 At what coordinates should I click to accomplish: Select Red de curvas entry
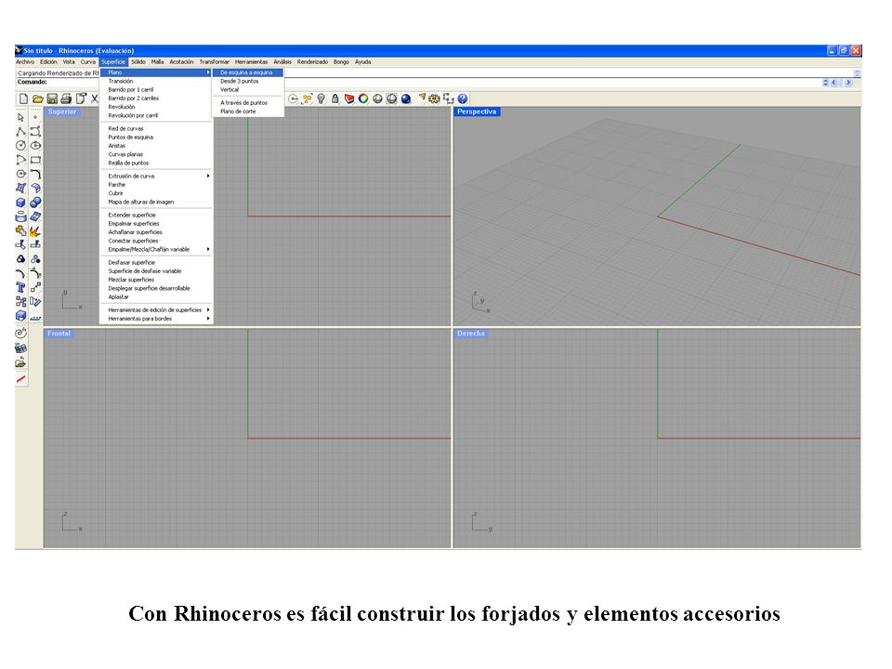click(156, 128)
